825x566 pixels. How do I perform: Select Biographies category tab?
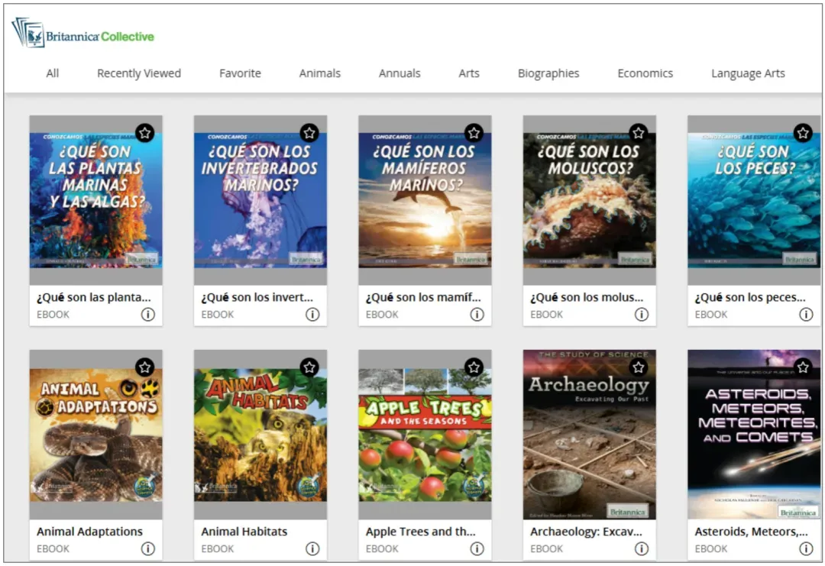[548, 73]
